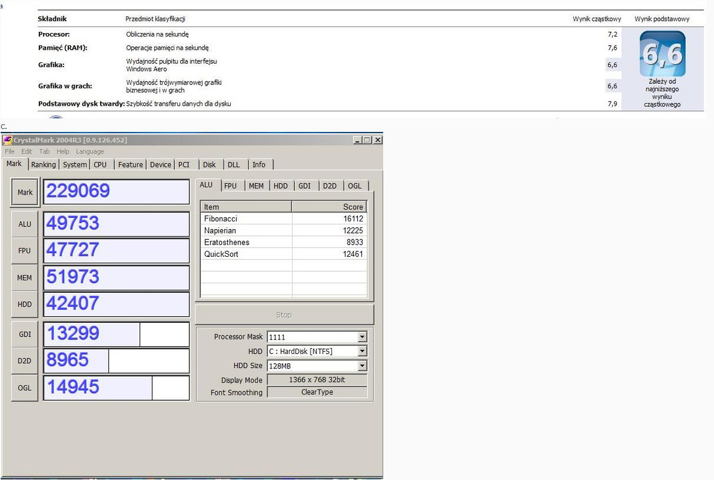This screenshot has width=714, height=480.
Task: Run the HDD benchmark button
Action: 25,304
